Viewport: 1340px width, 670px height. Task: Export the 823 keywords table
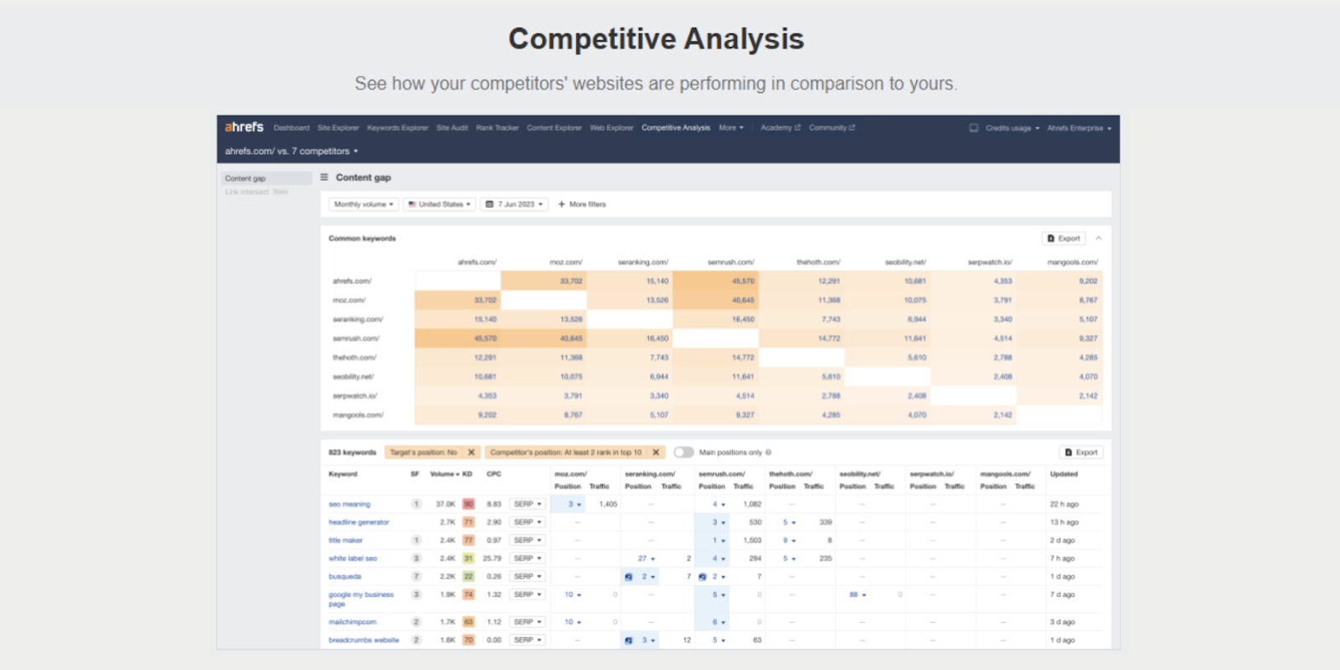[1081, 452]
